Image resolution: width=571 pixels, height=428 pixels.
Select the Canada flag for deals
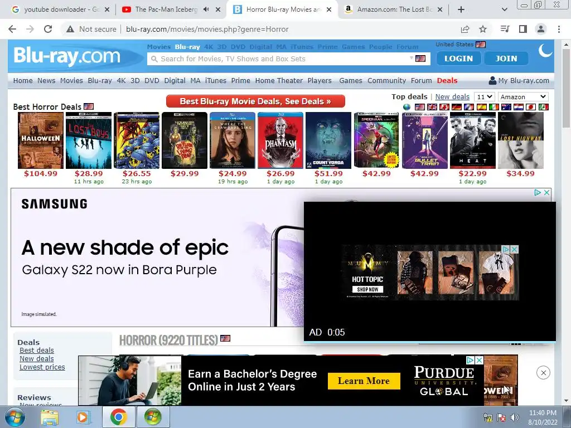tap(444, 107)
